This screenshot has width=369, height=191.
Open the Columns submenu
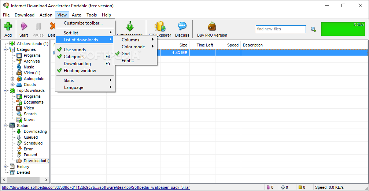(x=135, y=40)
